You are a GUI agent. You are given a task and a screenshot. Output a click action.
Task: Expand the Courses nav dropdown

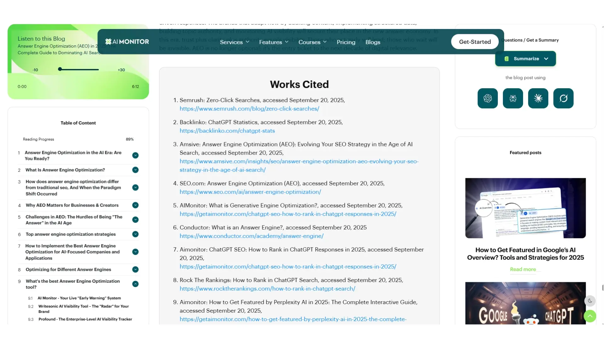[312, 42]
